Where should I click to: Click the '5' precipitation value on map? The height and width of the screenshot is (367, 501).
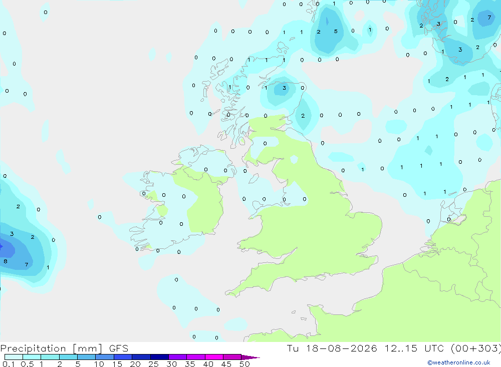coord(336,32)
